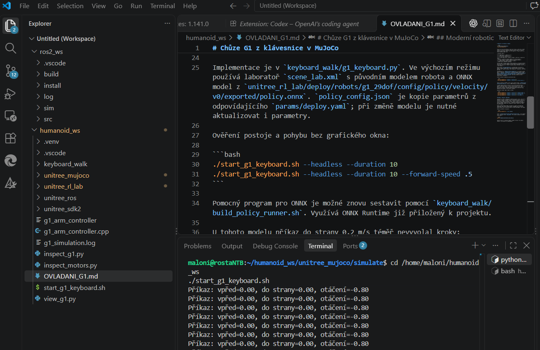Click the Untitled (Workspace) command center search box

(x=389, y=6)
